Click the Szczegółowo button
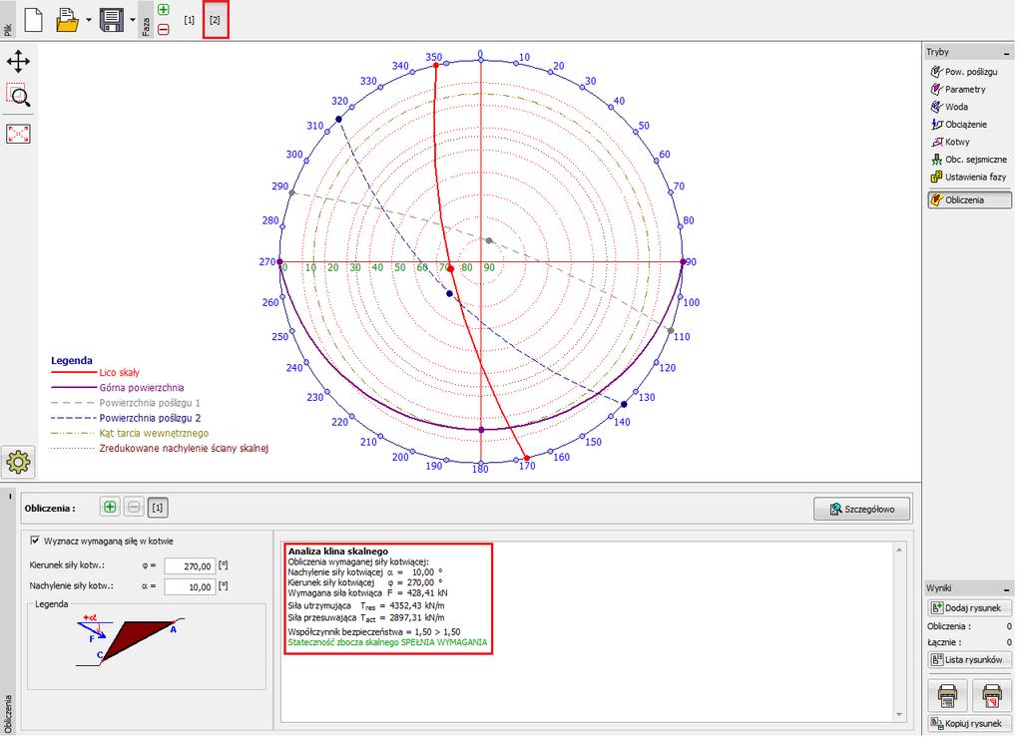 coord(862,510)
